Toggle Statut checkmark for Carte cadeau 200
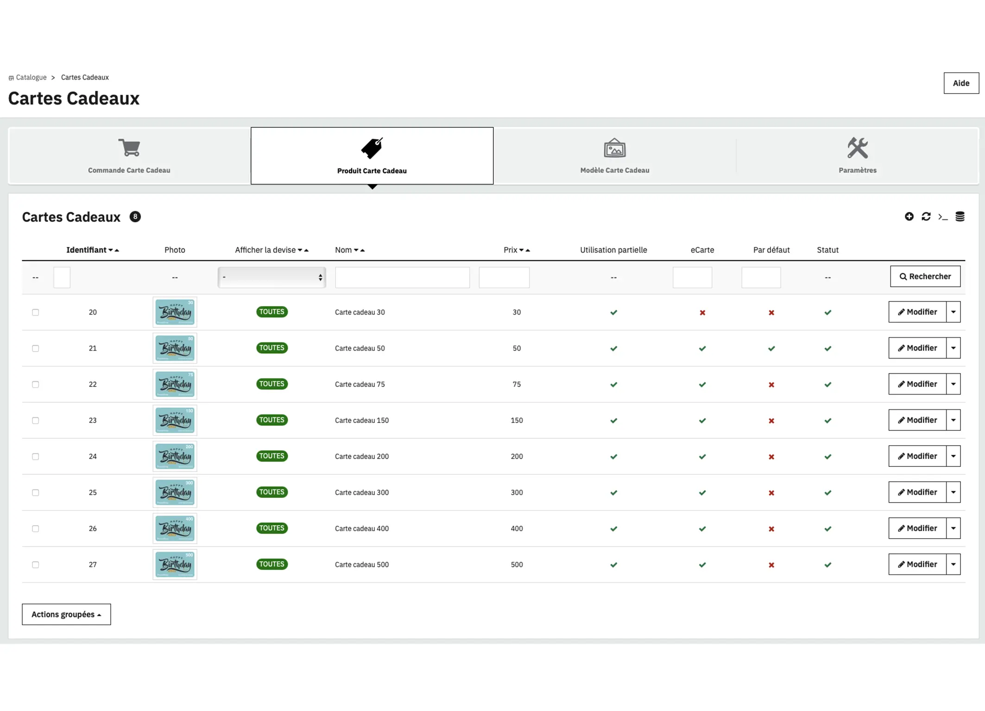Viewport: 985px width, 711px height. coord(827,457)
